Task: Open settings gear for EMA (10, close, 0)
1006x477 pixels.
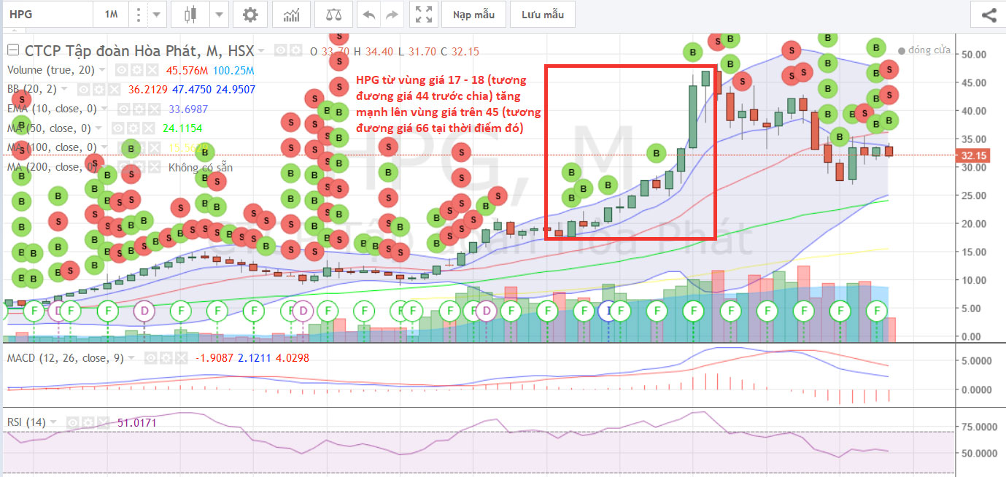Action: point(139,109)
